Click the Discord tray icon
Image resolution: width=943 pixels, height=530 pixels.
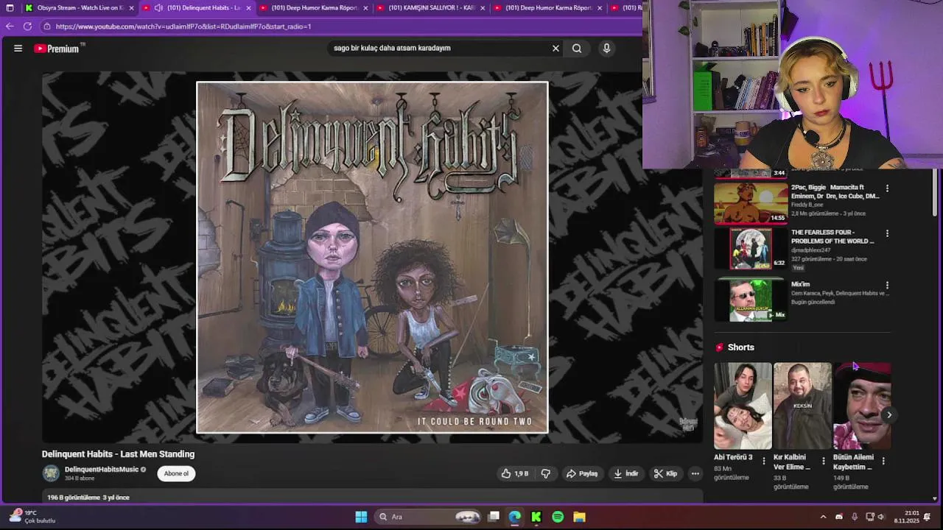pyautogui.click(x=838, y=517)
